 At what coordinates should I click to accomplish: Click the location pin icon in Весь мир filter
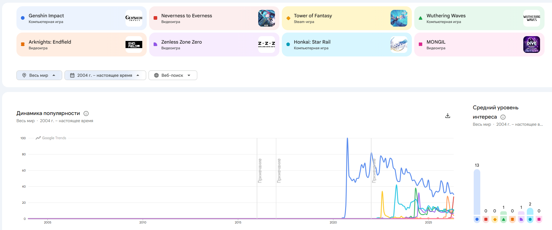[24, 75]
